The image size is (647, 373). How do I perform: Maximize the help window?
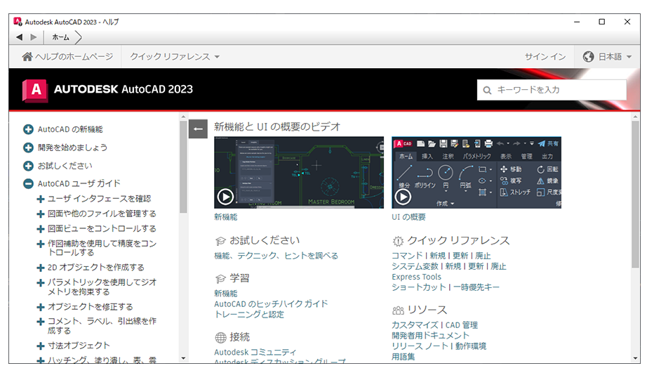(601, 22)
